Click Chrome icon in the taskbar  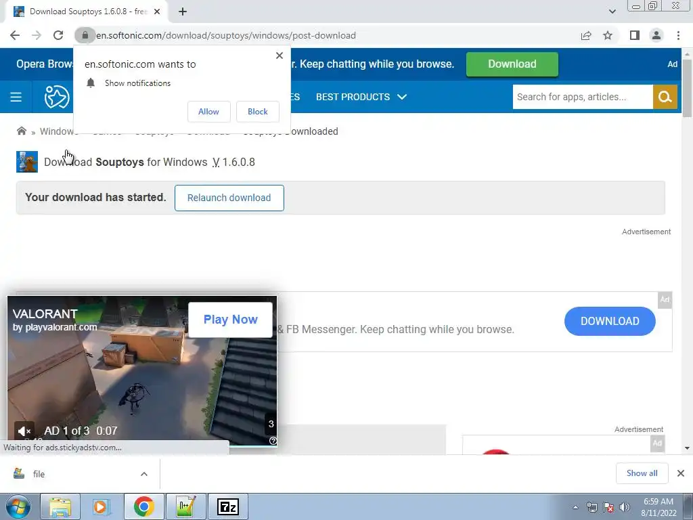coord(143,506)
